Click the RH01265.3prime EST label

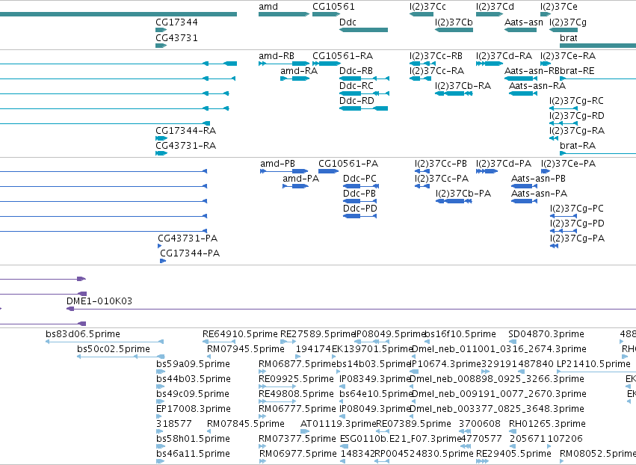pyautogui.click(x=547, y=424)
